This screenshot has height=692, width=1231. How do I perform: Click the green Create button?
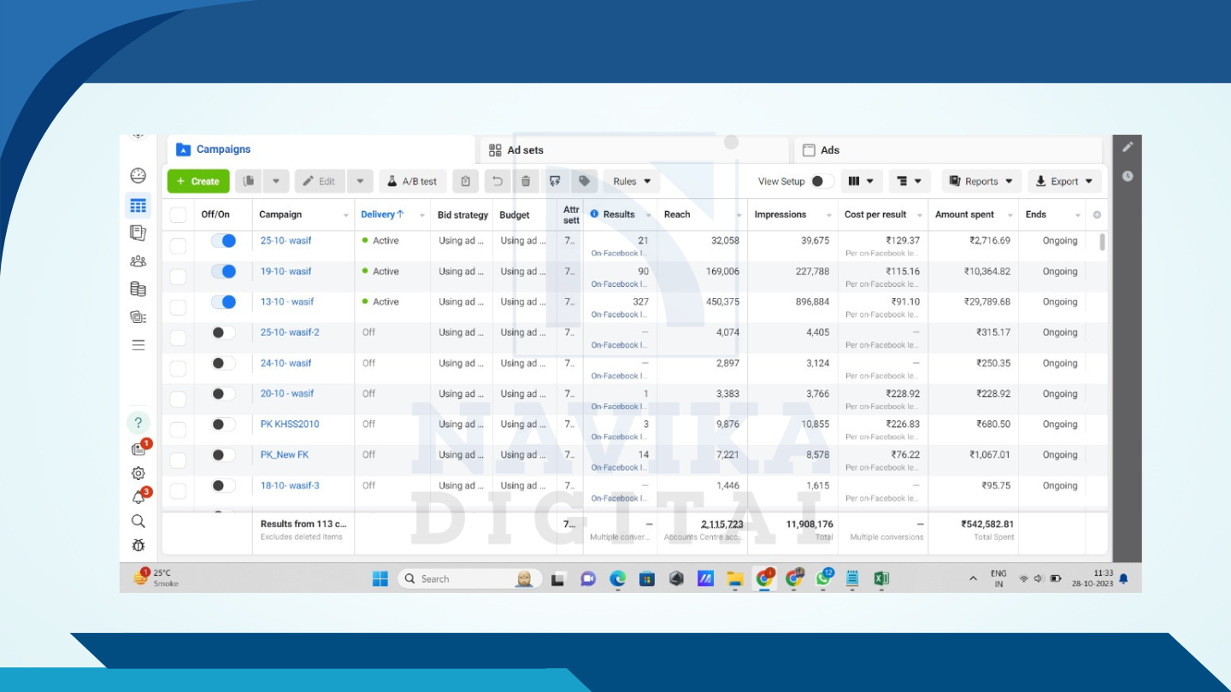tap(198, 181)
